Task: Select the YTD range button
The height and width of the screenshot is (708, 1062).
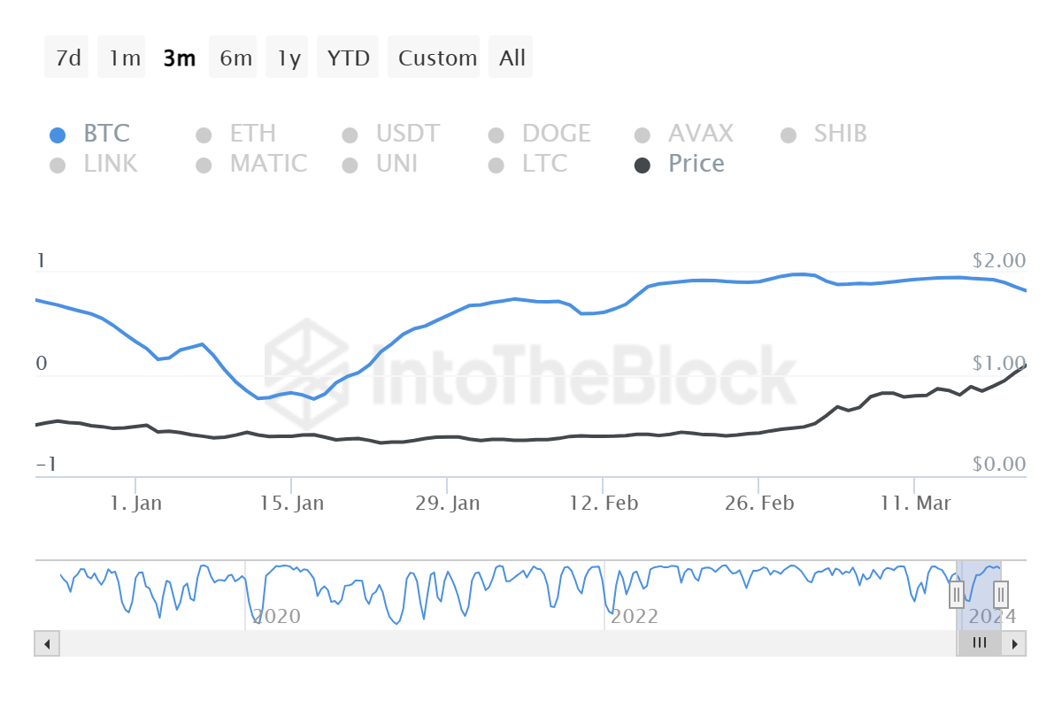Action: coord(349,58)
